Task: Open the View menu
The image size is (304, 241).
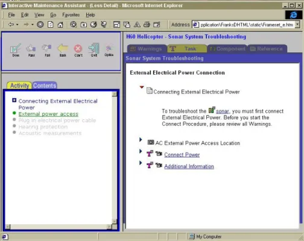Action: [39, 15]
